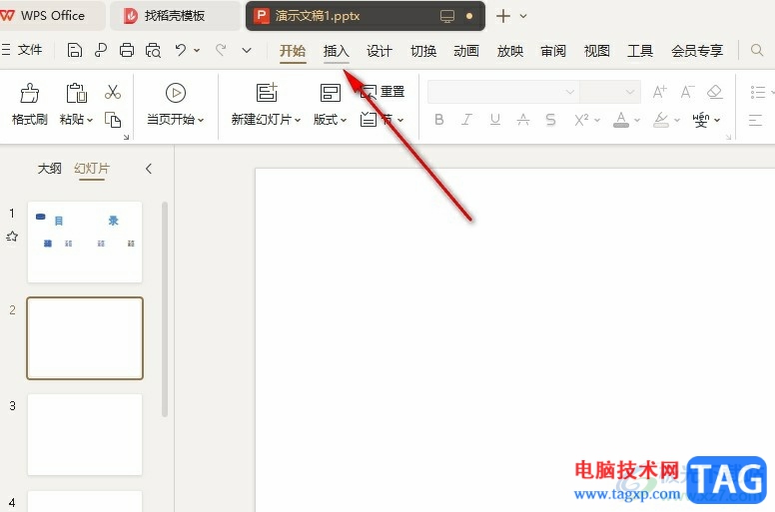Click the Save icon in quick toolbar
The image size is (775, 512).
point(75,50)
